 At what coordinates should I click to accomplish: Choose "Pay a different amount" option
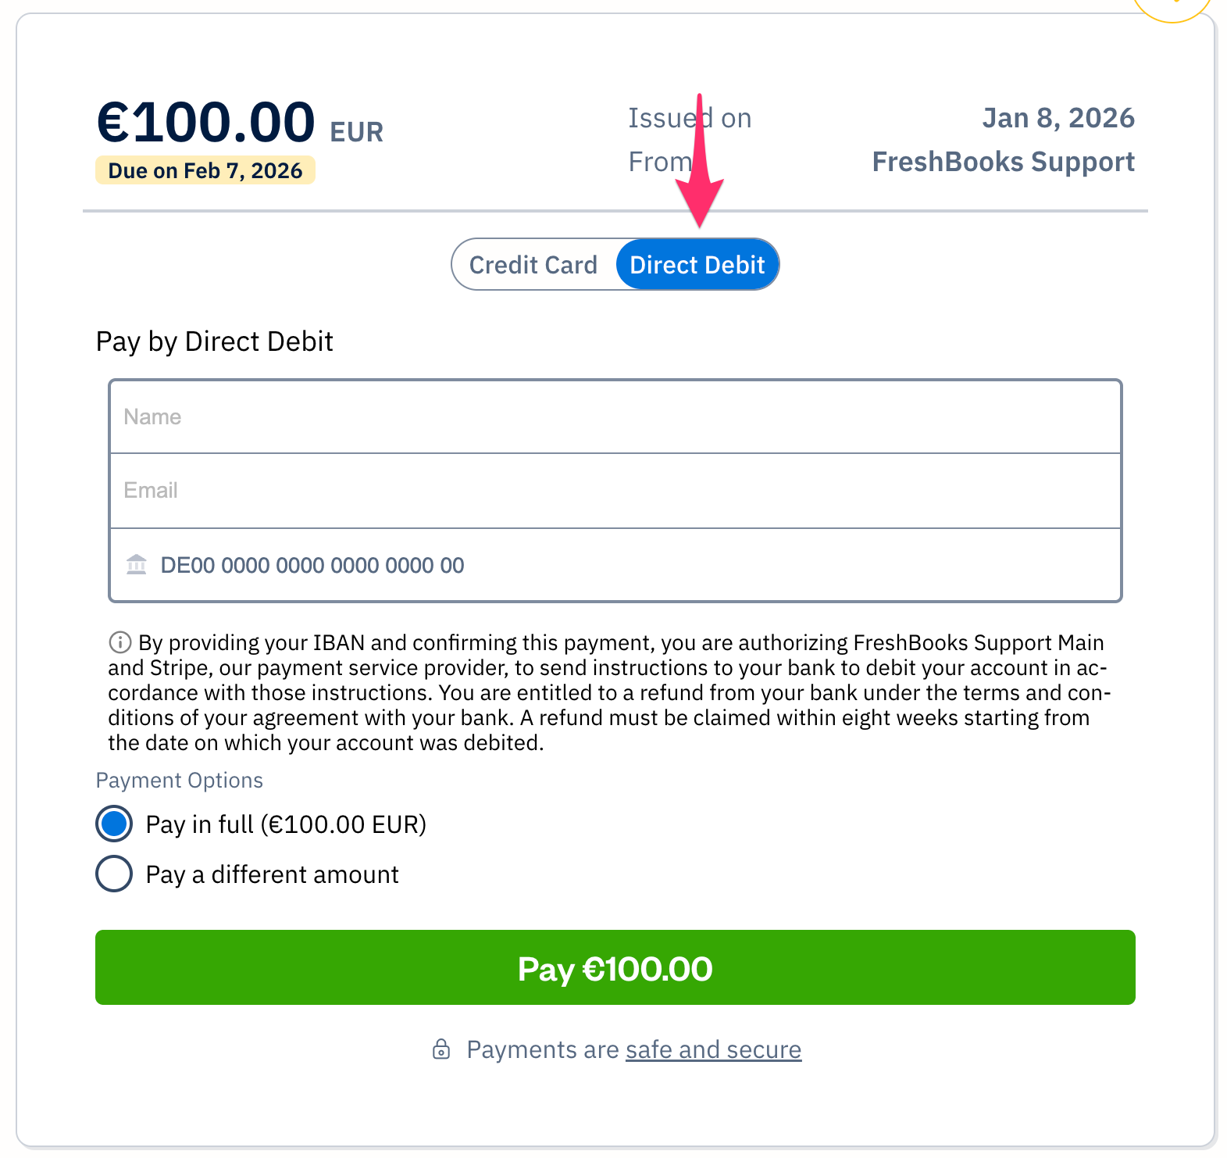tap(113, 874)
